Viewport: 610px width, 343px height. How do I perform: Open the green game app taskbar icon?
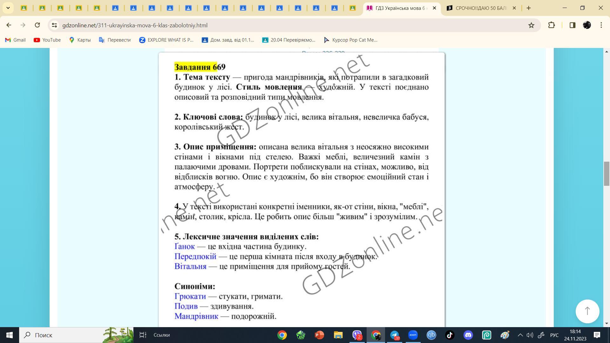[301, 335]
